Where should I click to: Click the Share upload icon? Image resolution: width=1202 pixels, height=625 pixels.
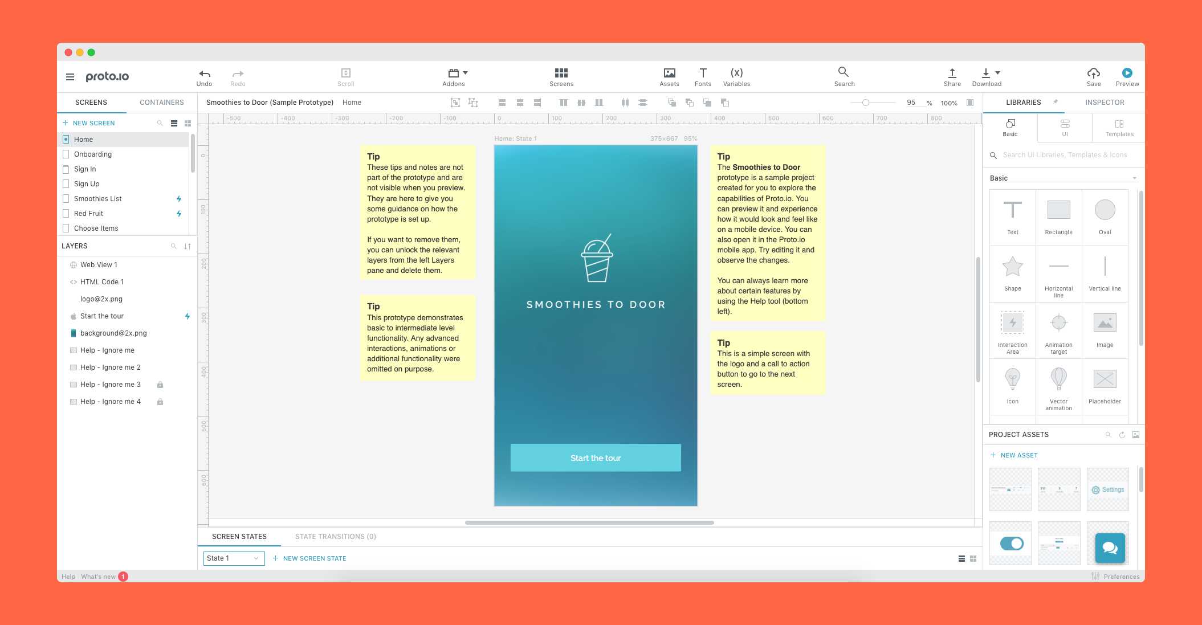952,73
